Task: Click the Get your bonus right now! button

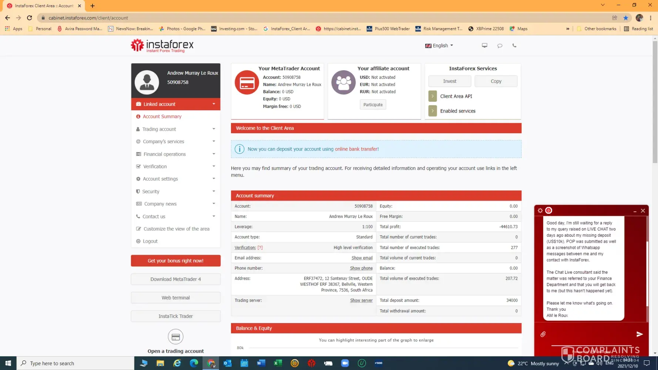Action: pyautogui.click(x=175, y=261)
